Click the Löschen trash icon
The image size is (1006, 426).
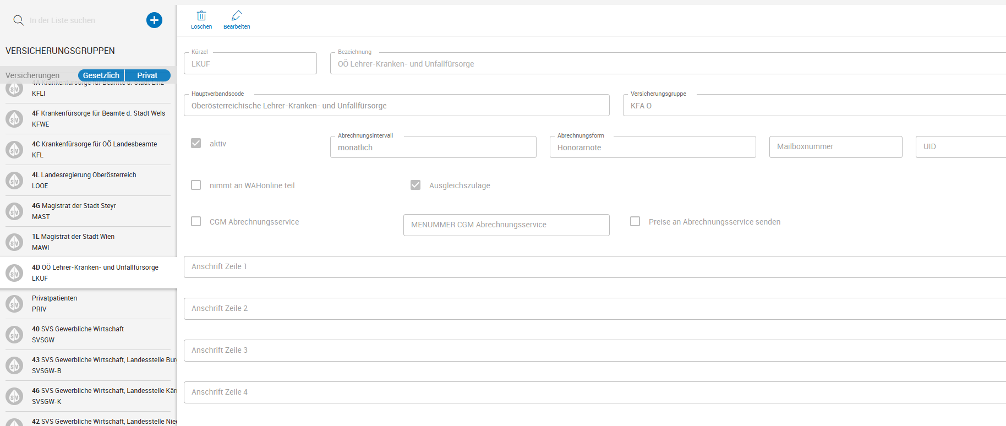[201, 15]
